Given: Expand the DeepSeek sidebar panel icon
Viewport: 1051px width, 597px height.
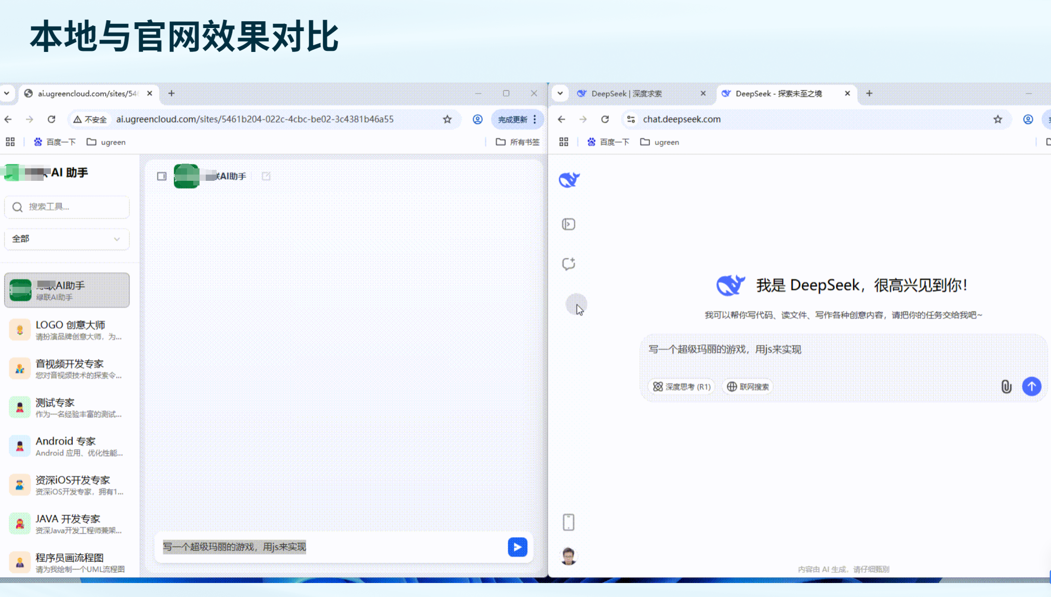Looking at the screenshot, I should click(568, 224).
